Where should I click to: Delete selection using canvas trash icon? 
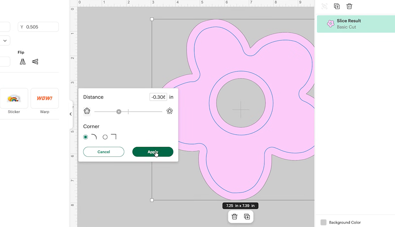point(234,216)
